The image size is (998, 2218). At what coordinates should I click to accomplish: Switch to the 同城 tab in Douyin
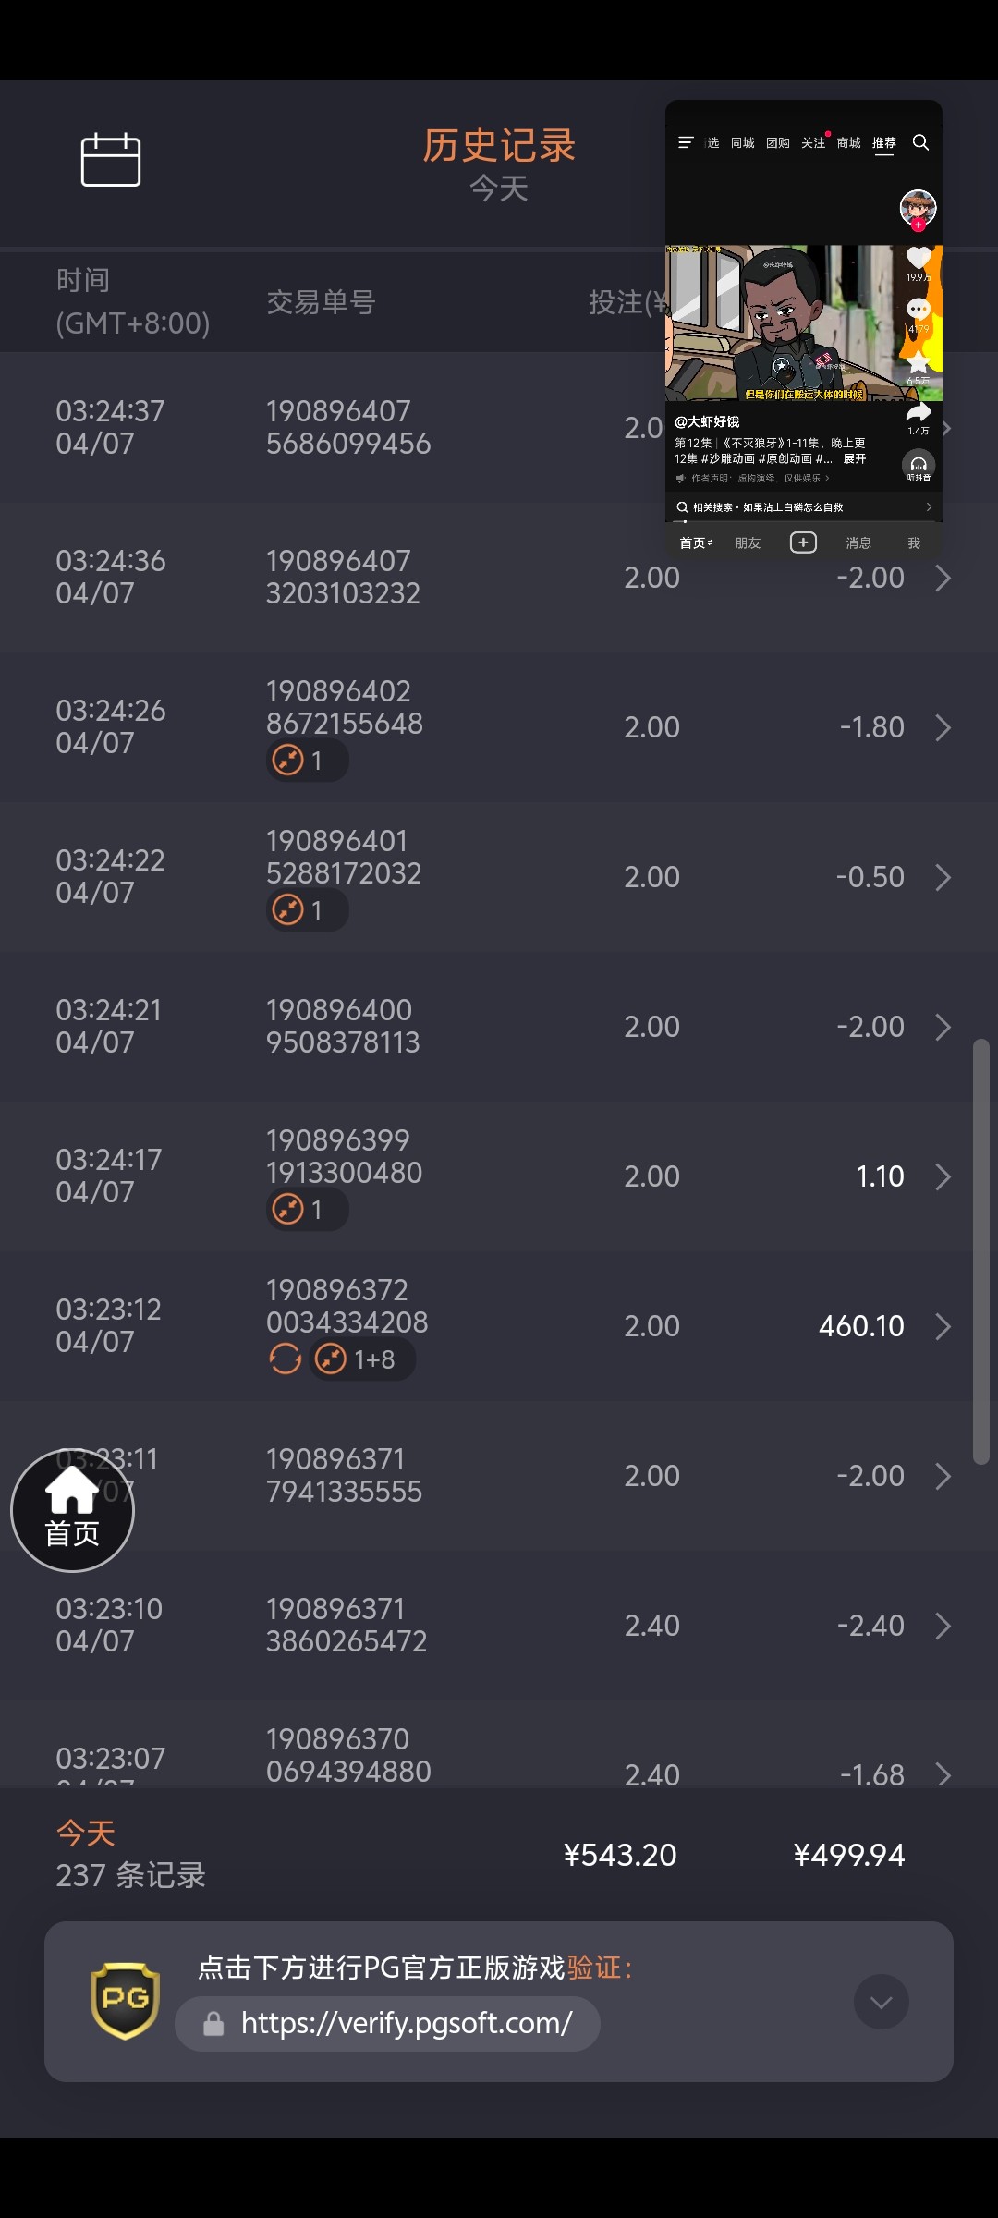pyautogui.click(x=742, y=143)
